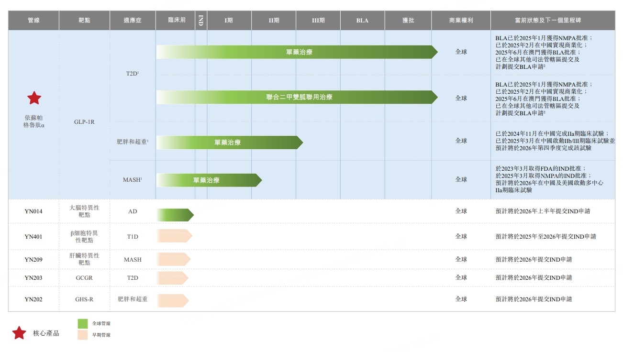
Task: Select the 早期管線 legend label
Action: pyautogui.click(x=101, y=335)
